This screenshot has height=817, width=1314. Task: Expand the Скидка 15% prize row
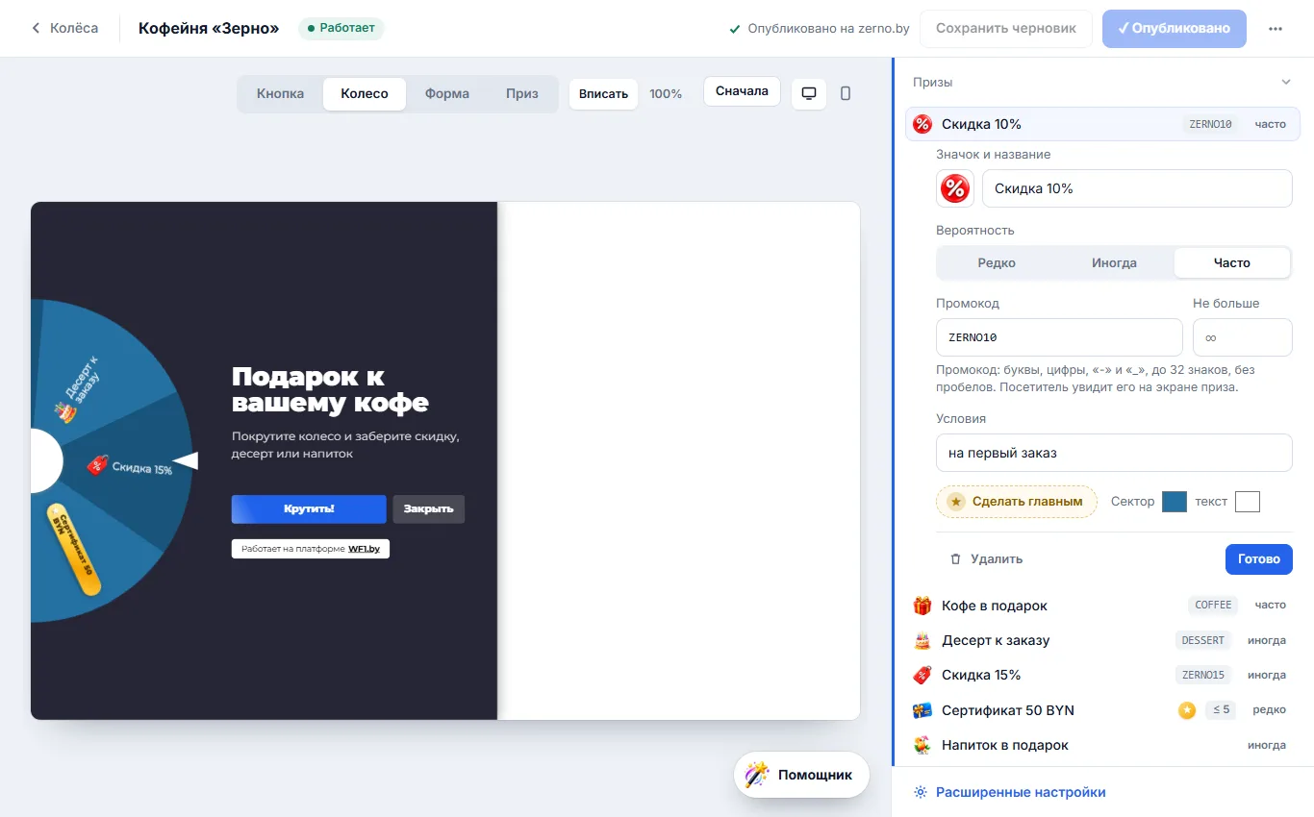[1102, 675]
